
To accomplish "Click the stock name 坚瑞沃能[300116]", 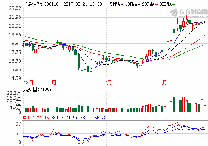I will pyautogui.click(x=42, y=4).
